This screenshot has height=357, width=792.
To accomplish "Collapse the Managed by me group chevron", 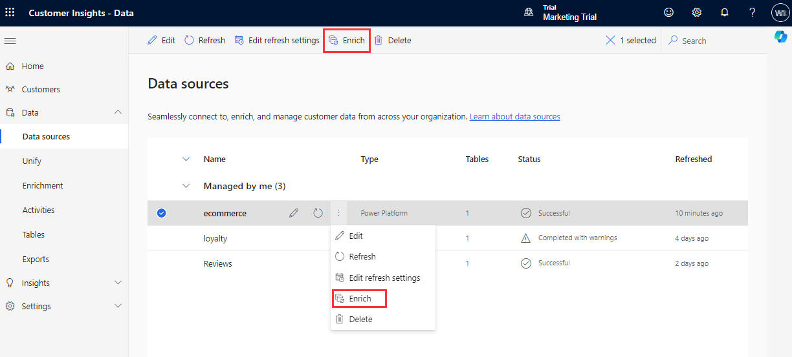I will point(186,186).
